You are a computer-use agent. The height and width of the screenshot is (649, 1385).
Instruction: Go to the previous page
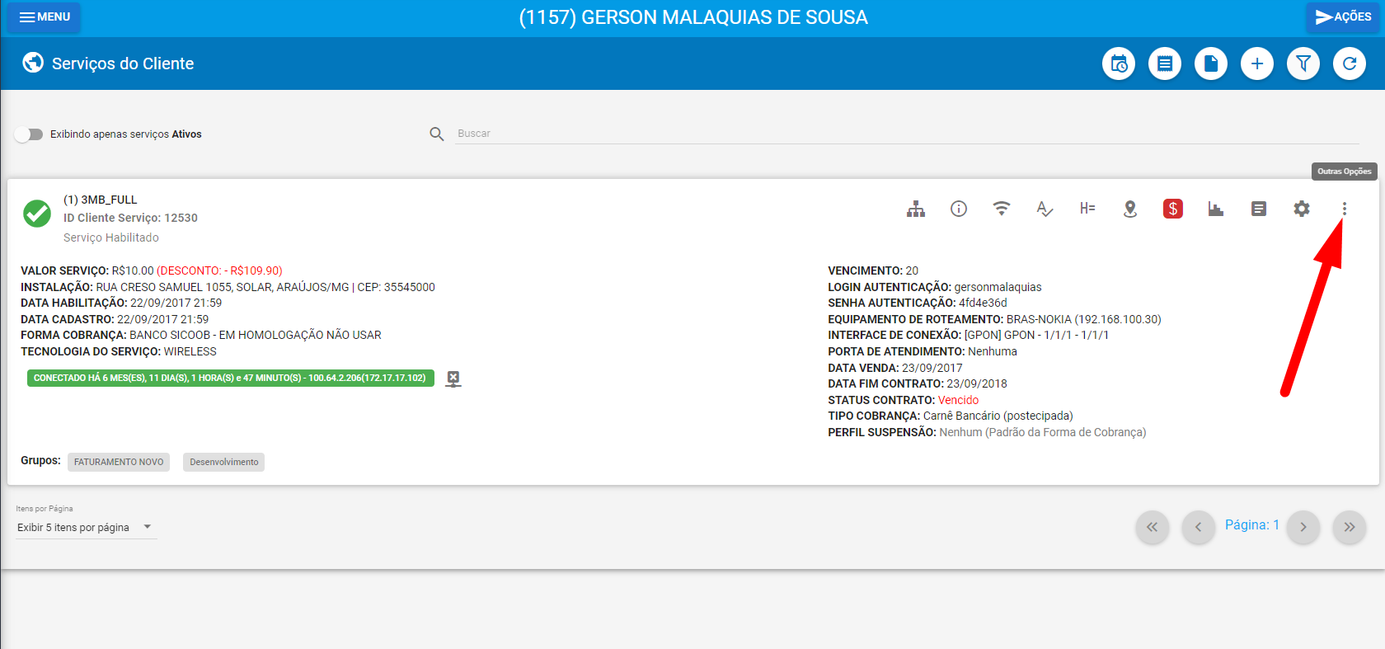pyautogui.click(x=1198, y=527)
